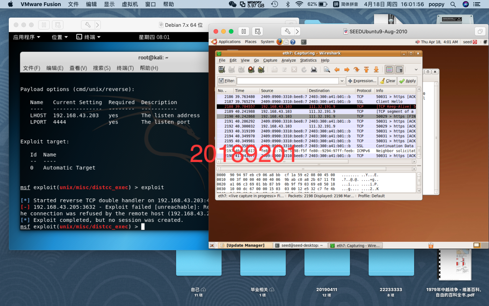Image resolution: width=489 pixels, height=306 pixels.
Task: Launch terminal icon in Ubuntu top panel
Action: point(304,42)
